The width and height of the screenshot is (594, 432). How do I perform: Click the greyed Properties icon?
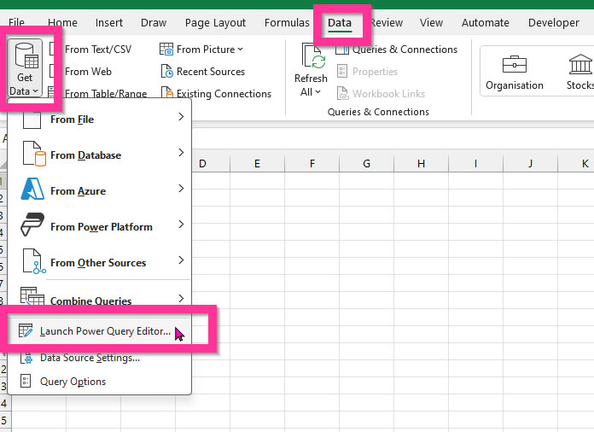[341, 71]
